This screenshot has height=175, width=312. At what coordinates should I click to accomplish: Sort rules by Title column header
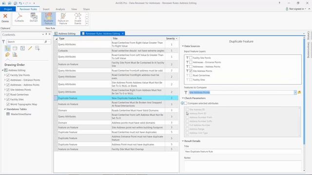138,38
